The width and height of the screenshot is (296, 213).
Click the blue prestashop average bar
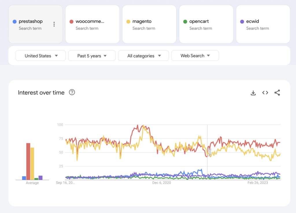click(x=24, y=178)
